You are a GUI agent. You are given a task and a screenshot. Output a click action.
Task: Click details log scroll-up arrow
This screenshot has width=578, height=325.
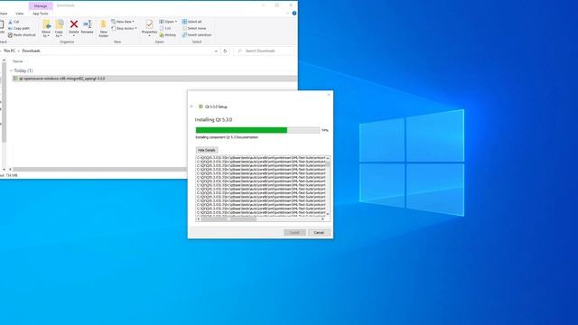(328, 158)
